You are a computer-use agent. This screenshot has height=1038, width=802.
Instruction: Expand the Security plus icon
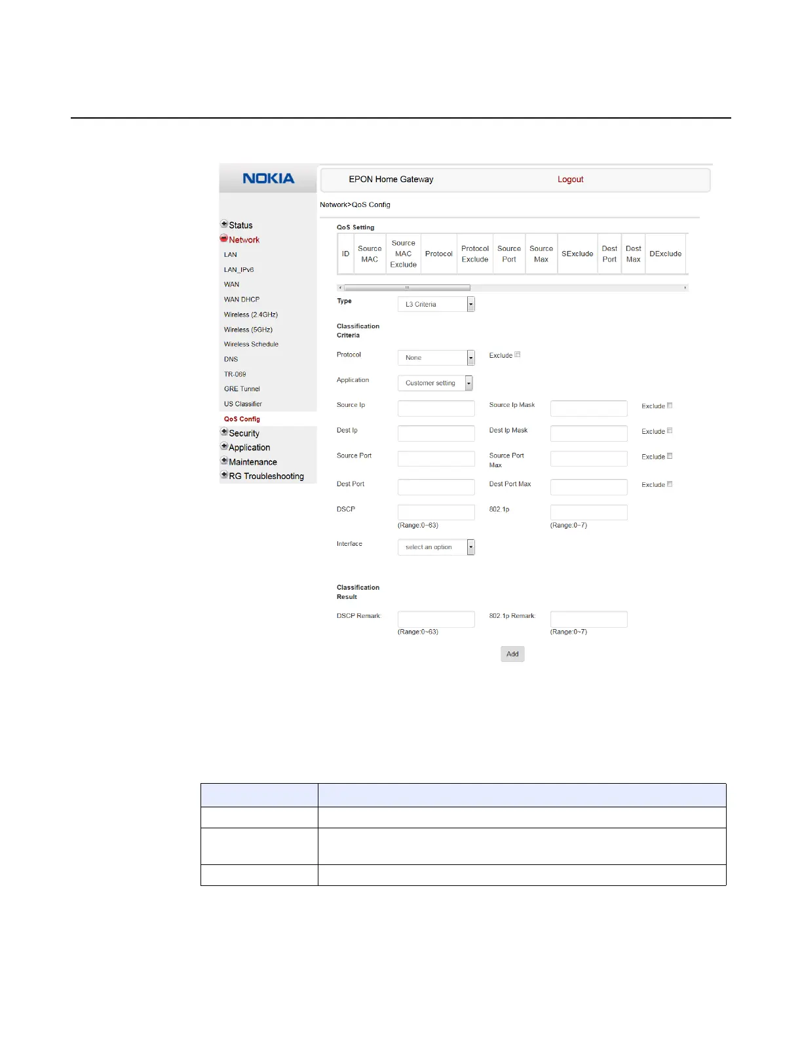[x=224, y=432]
